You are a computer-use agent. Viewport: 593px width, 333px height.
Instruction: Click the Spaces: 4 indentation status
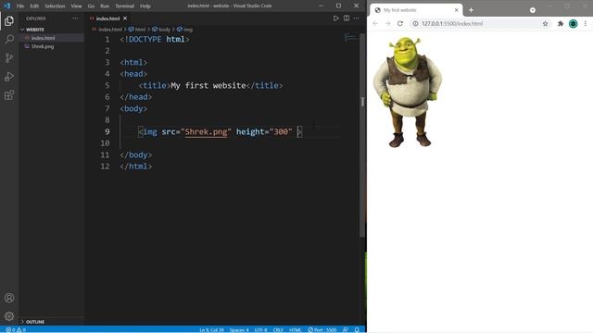[x=239, y=329]
